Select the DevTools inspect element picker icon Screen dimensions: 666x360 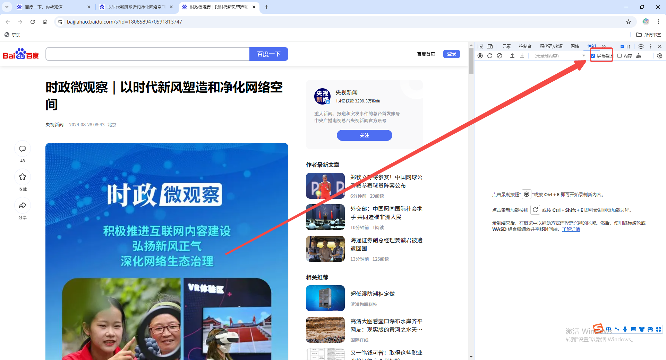coord(480,46)
